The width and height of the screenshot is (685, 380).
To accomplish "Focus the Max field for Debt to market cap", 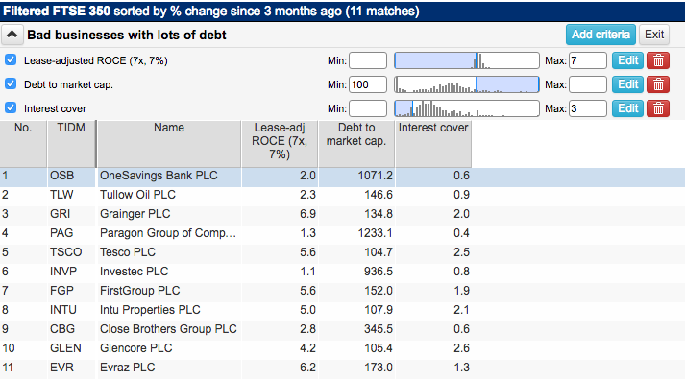I will coord(588,84).
